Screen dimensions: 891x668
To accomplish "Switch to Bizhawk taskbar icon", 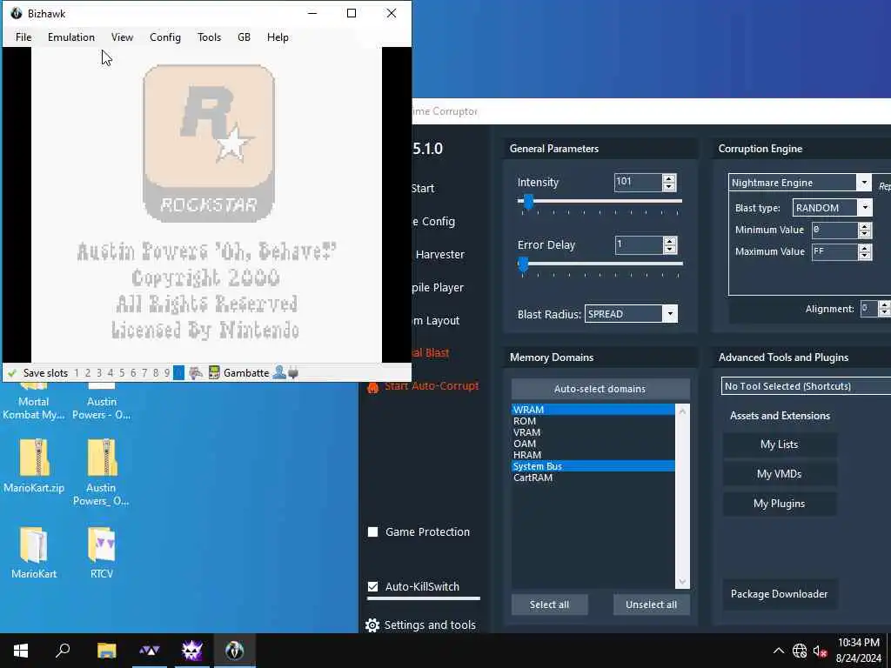I will (235, 651).
